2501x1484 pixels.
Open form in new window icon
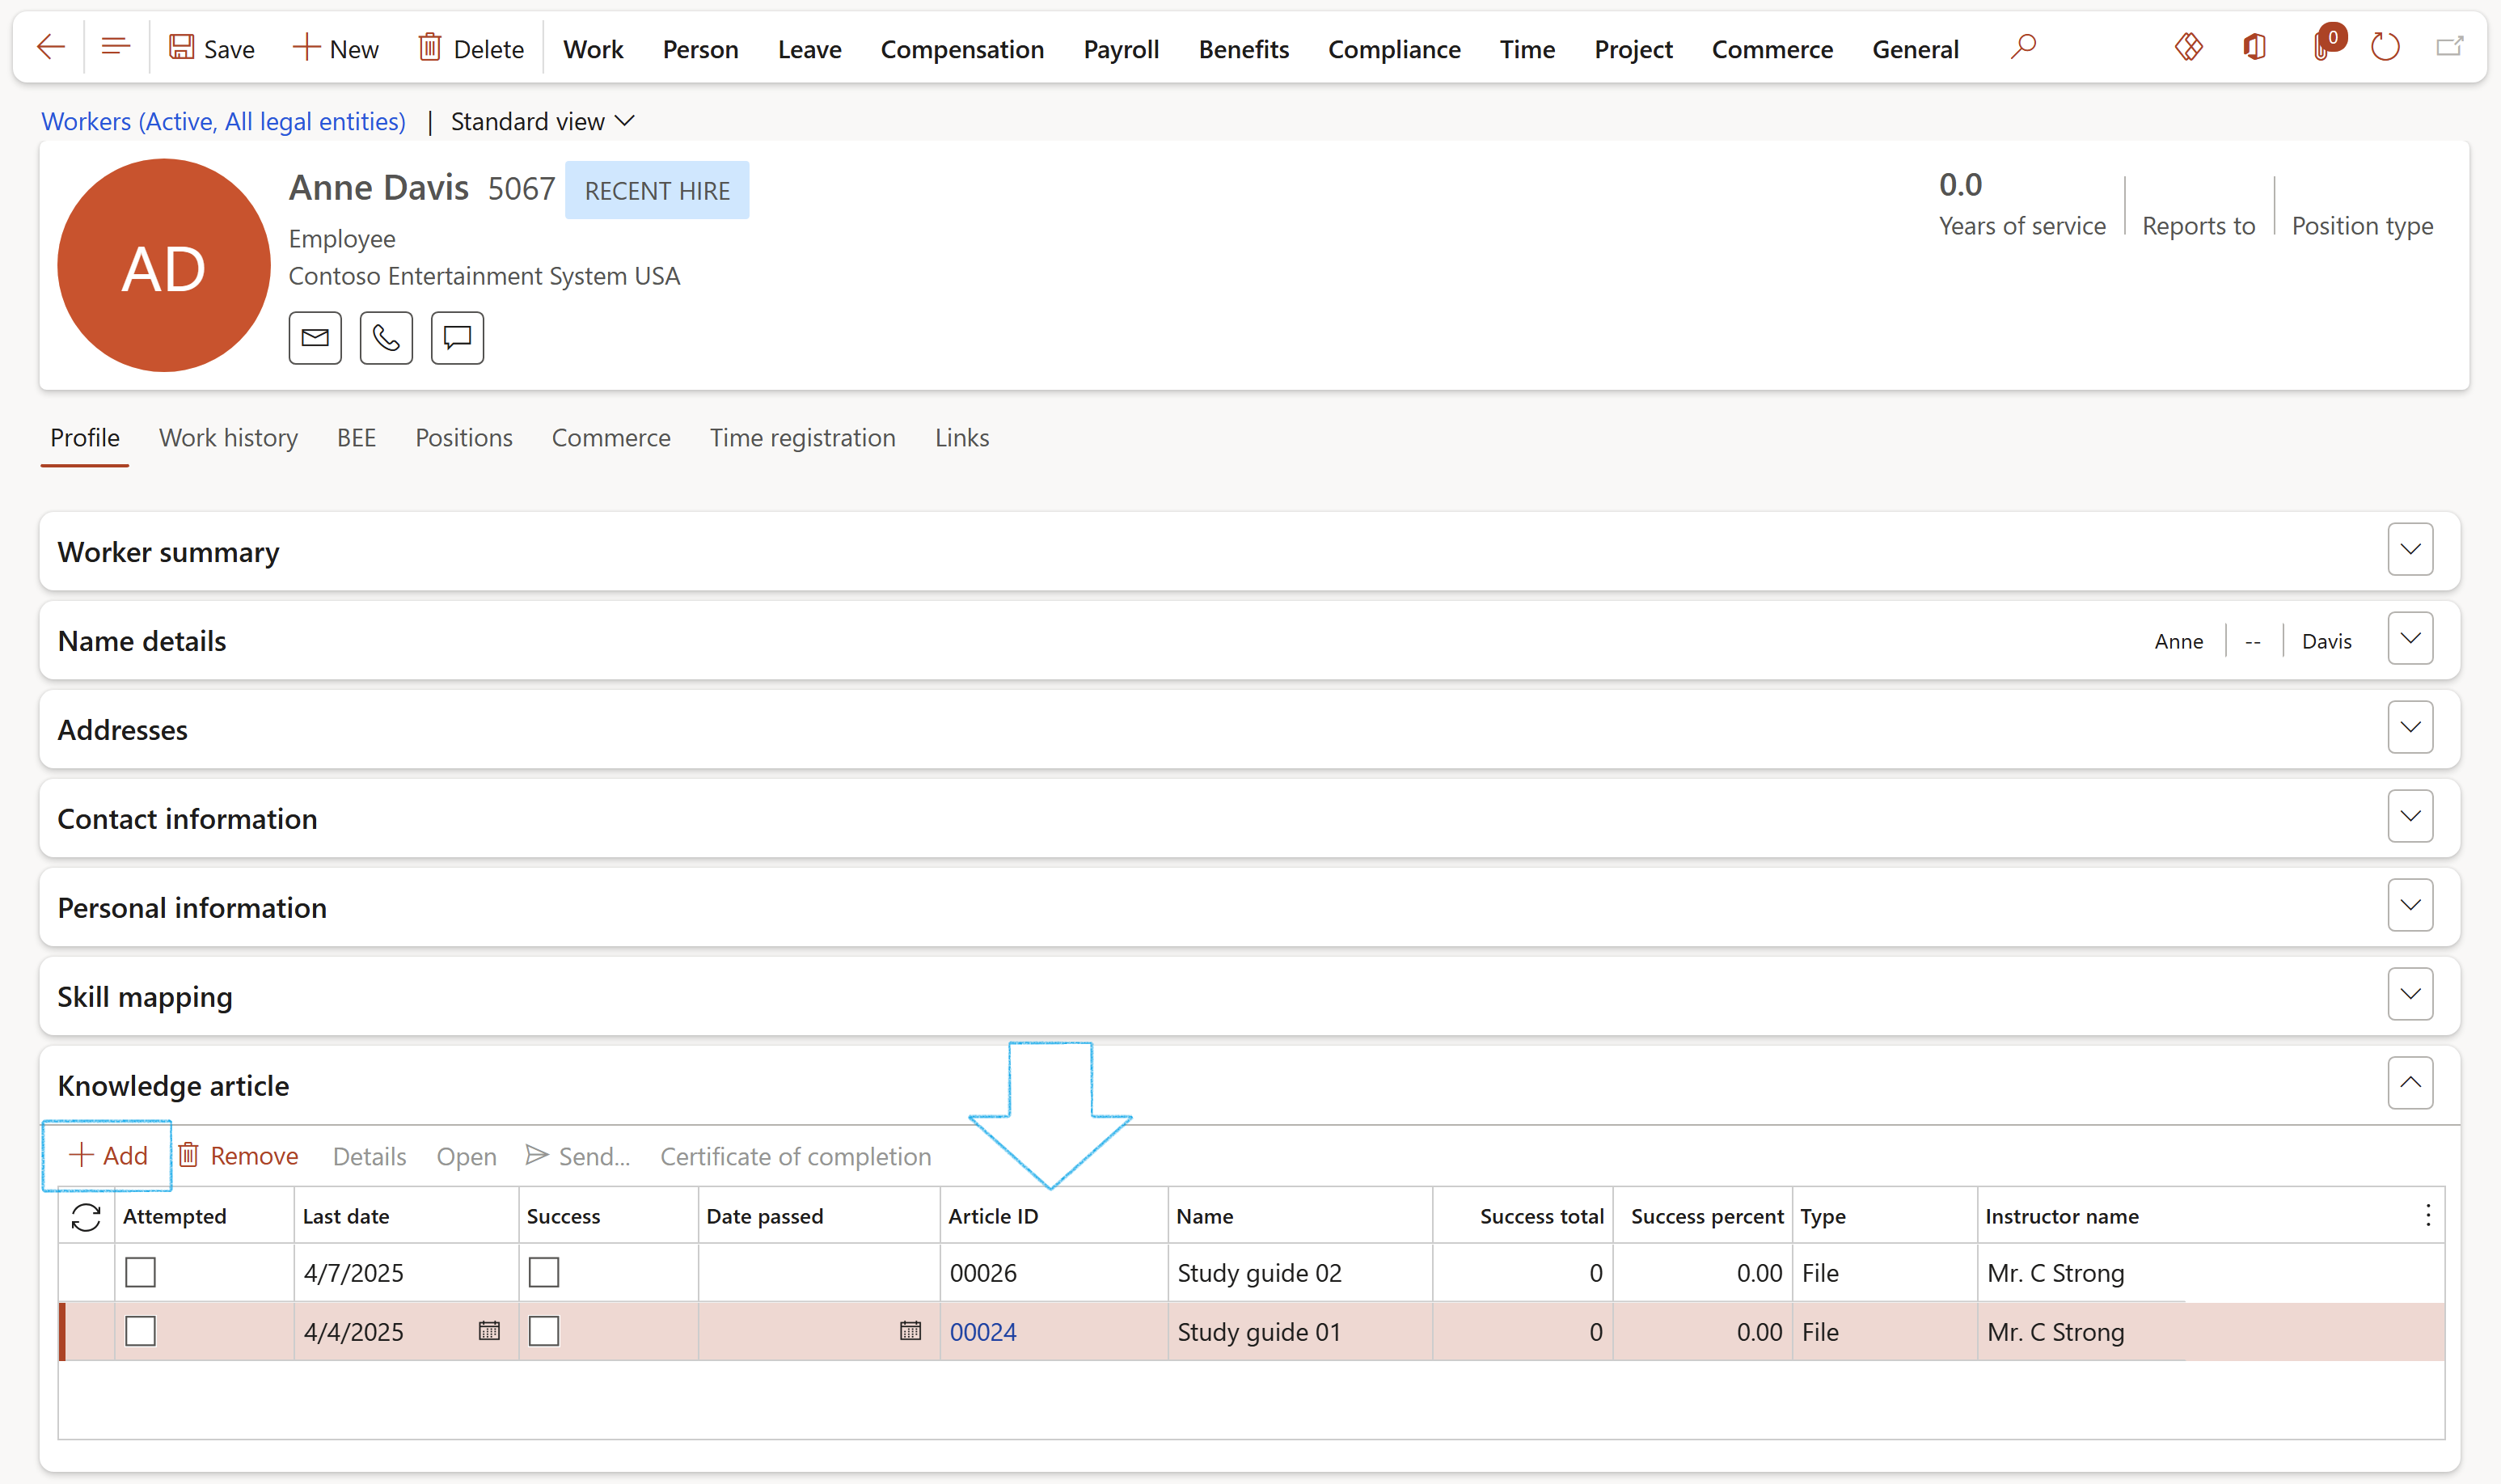point(2450,47)
